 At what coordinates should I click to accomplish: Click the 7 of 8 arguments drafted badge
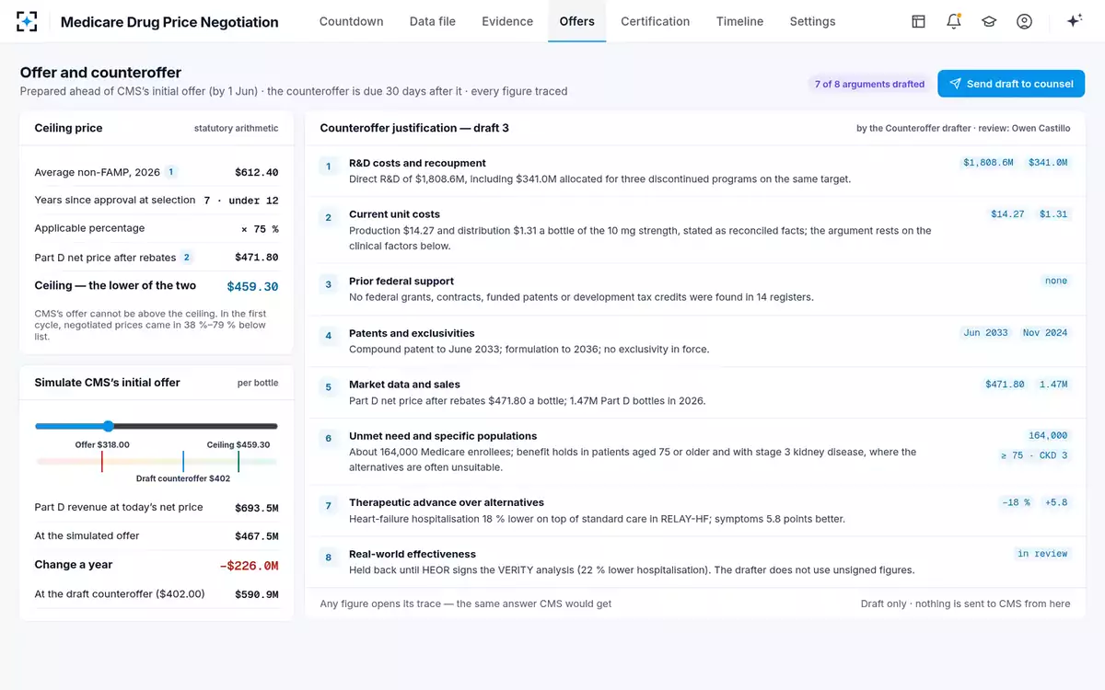click(x=869, y=84)
